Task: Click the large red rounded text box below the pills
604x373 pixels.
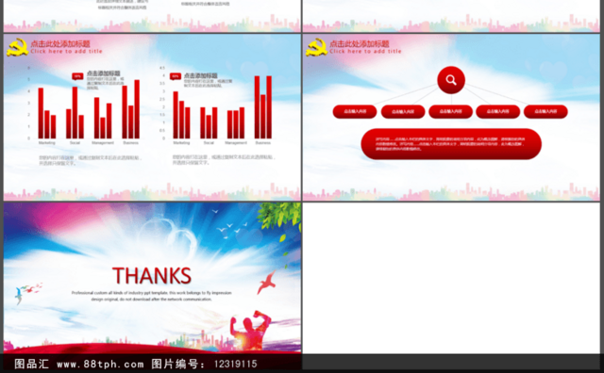Action: (451, 144)
